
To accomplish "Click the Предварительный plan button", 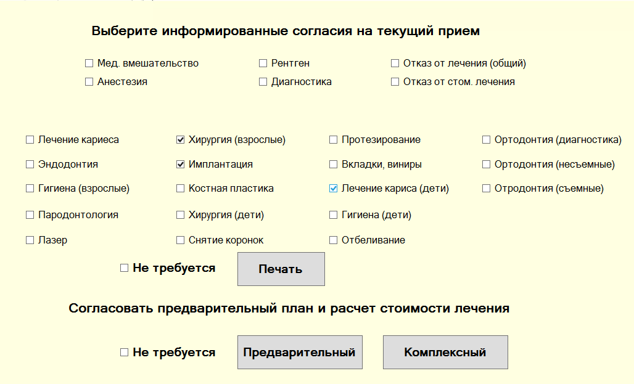I will [299, 353].
